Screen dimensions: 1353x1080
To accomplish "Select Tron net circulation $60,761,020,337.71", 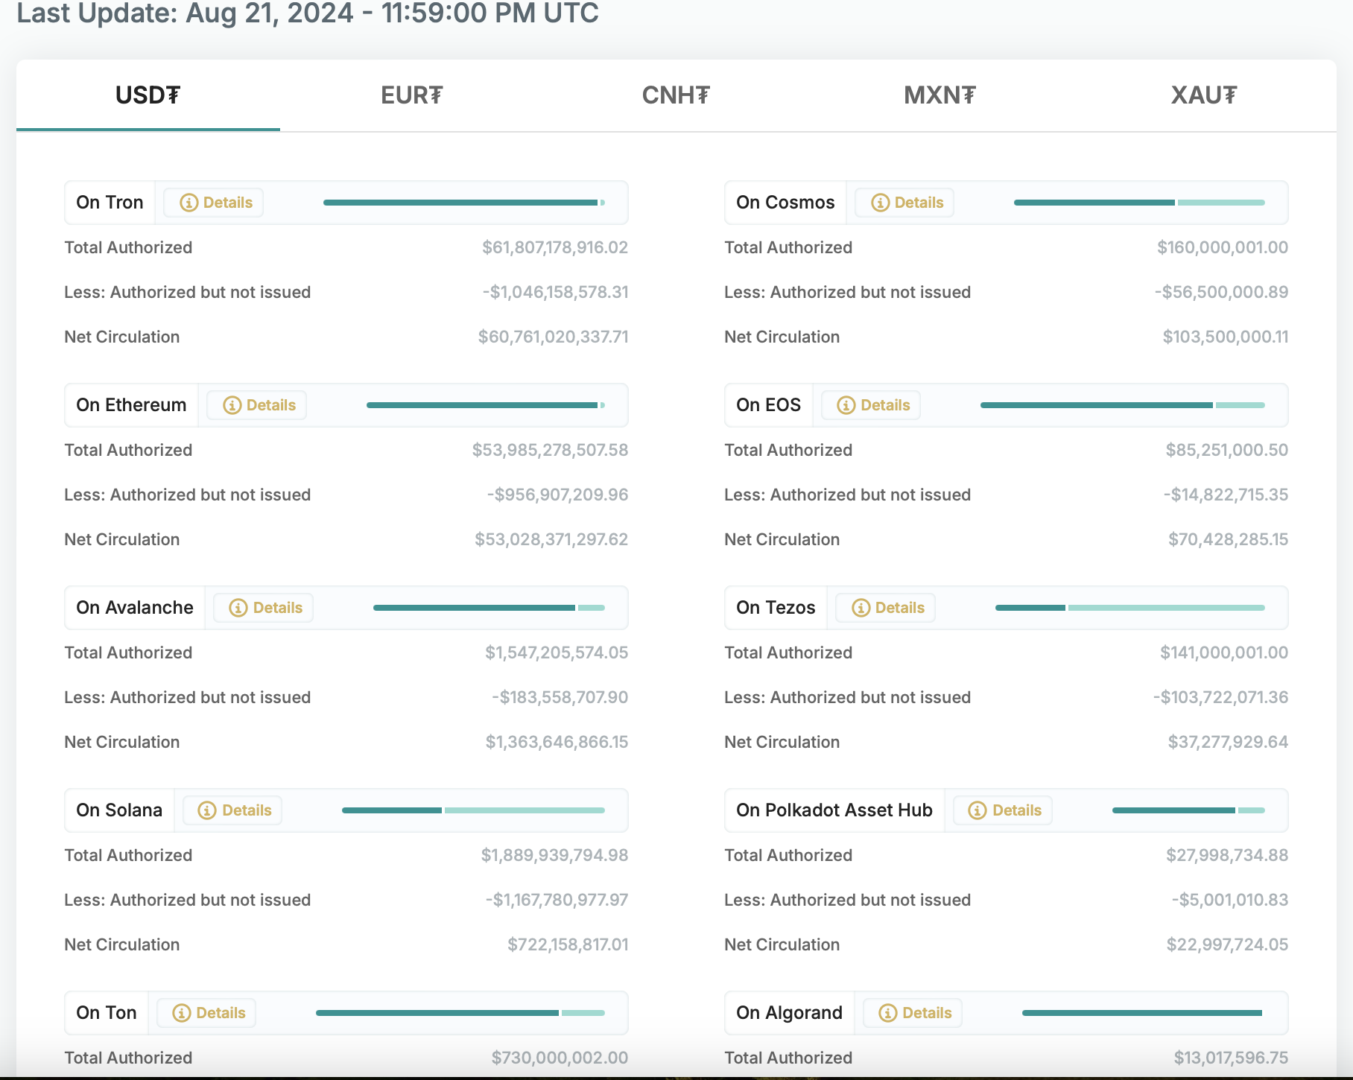I will [554, 337].
